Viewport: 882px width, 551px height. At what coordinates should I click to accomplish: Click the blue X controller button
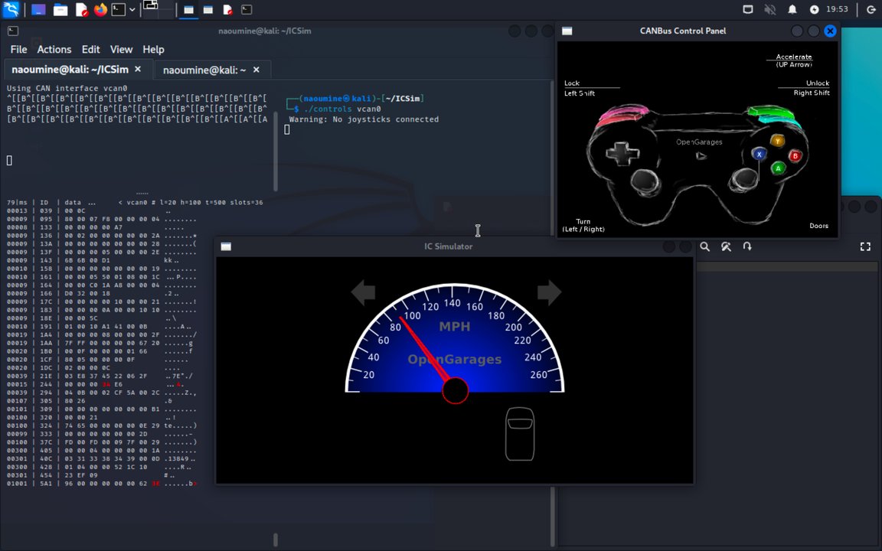pos(759,154)
